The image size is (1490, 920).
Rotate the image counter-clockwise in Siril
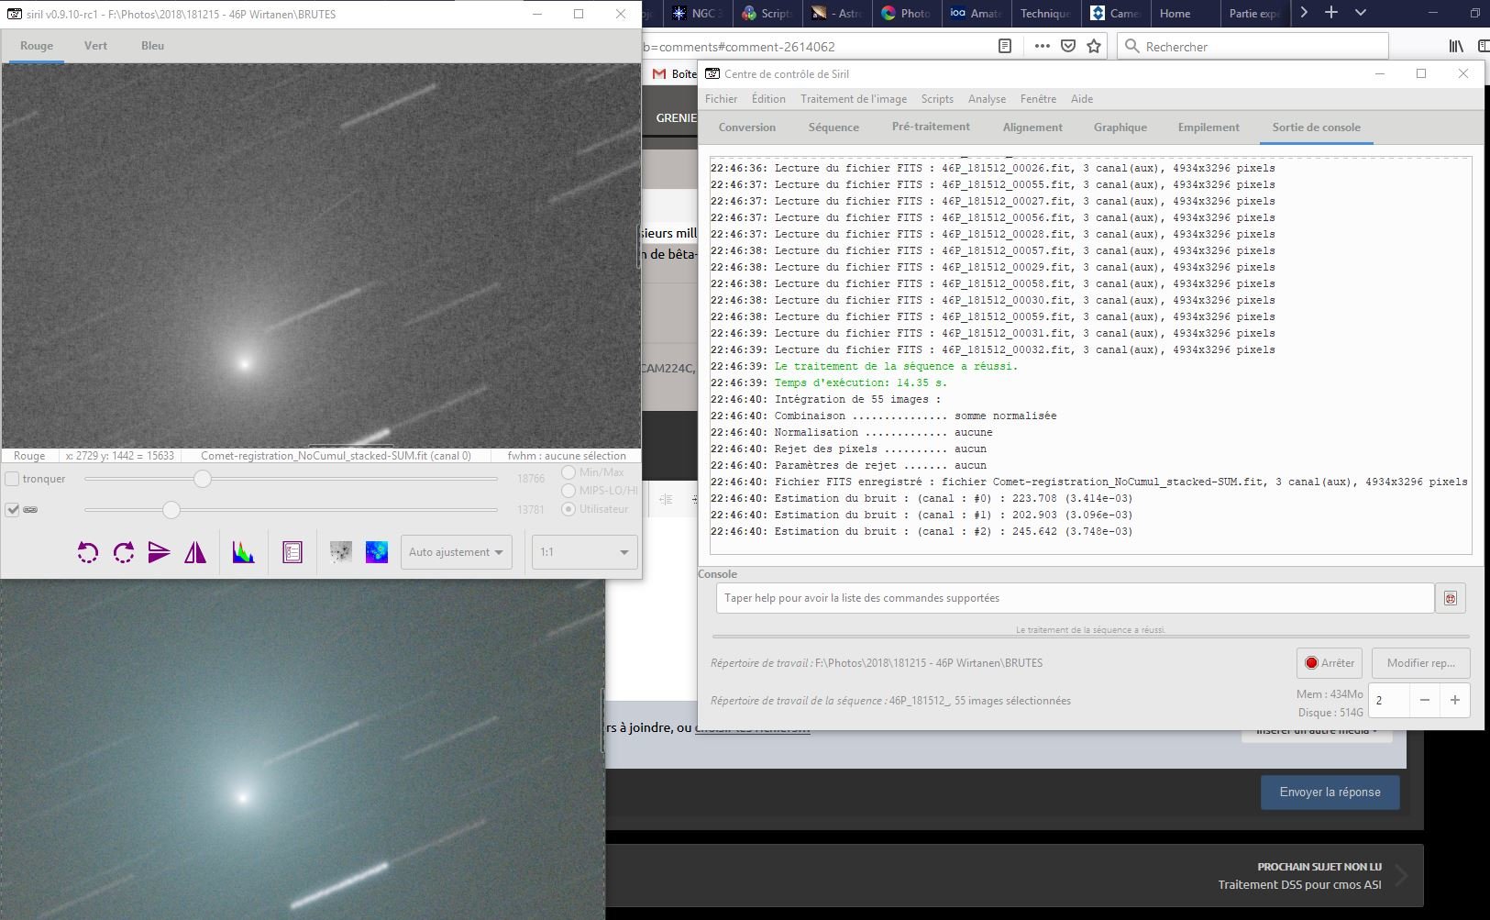click(x=87, y=552)
